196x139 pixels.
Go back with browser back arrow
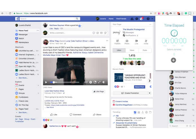(x=2, y=13)
